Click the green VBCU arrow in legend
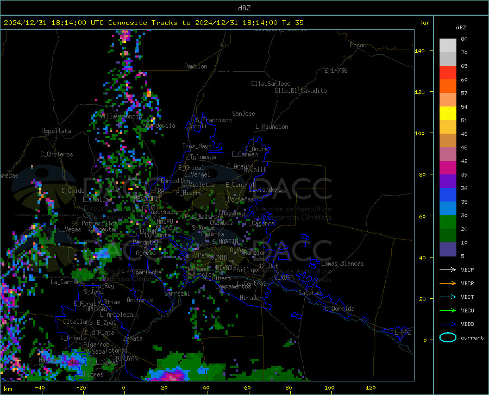 click(x=448, y=311)
